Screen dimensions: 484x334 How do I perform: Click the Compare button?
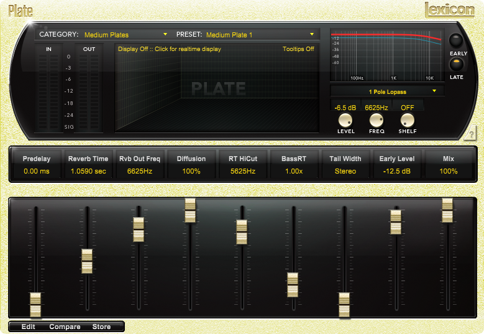pyautogui.click(x=65, y=327)
